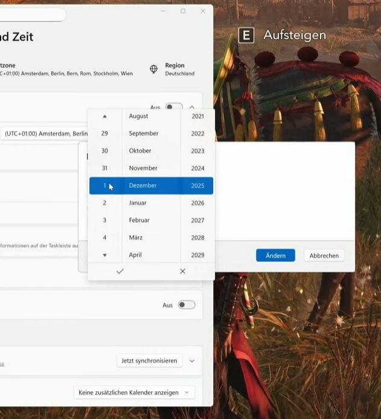Viewport: 381px width, 419px height.
Task: Click the Jetzt synchronisieren button
Action: [149, 361]
